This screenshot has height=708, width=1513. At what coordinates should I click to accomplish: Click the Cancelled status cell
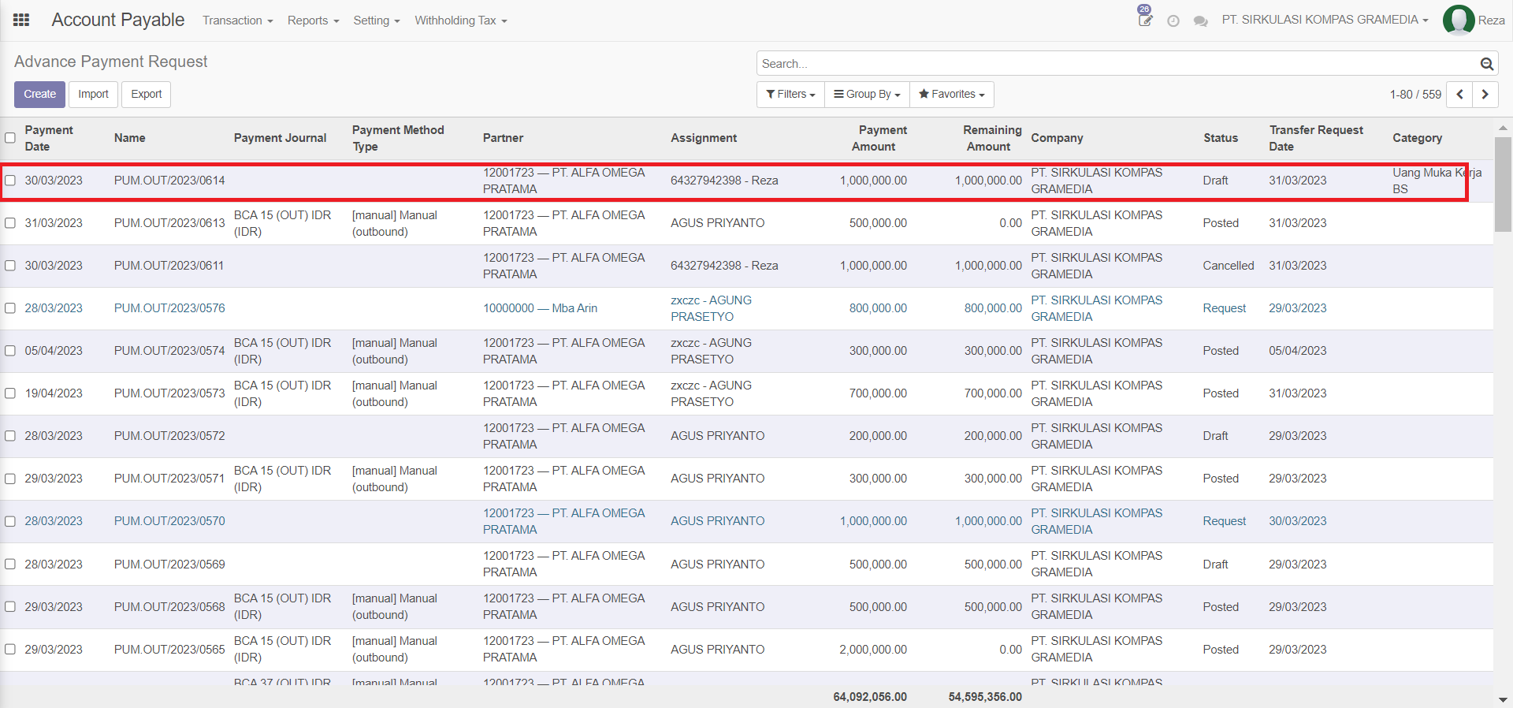tap(1228, 266)
